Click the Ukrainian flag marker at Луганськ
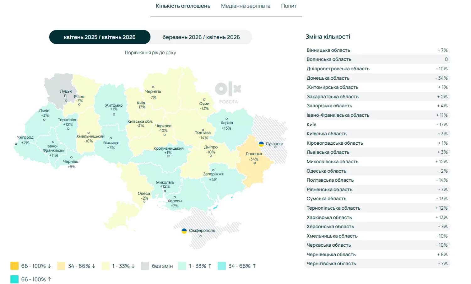Screen dimensions: 471x284 tap(261, 144)
